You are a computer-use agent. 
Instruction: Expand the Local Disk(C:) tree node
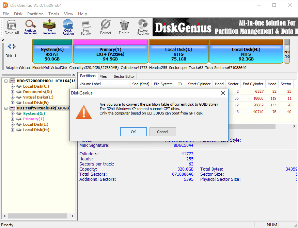[13, 86]
